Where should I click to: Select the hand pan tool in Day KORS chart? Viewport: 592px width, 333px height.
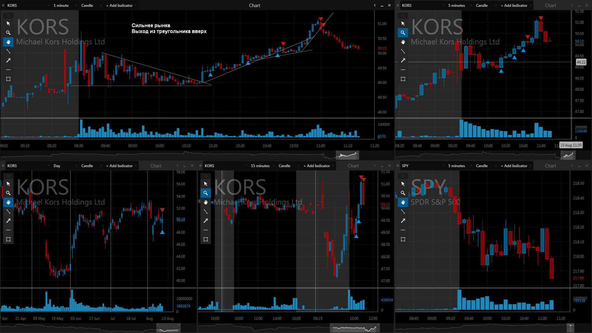tap(8, 202)
